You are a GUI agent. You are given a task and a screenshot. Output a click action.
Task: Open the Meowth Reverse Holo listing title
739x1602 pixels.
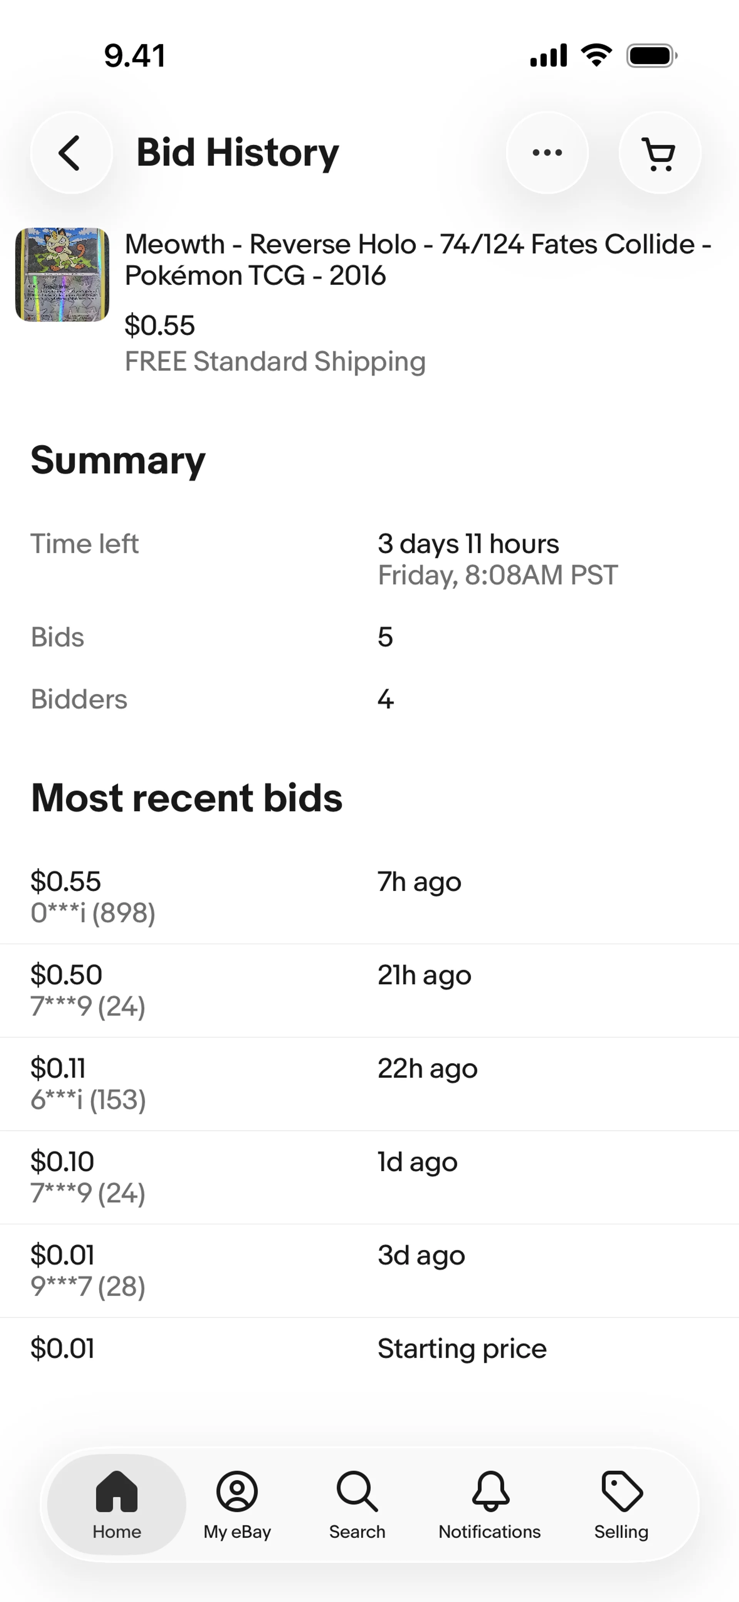(417, 259)
